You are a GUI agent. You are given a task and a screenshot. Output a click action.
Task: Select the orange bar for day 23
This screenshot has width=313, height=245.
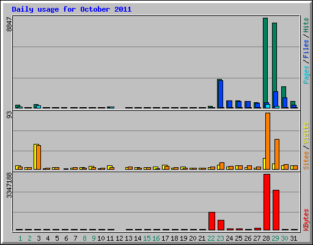[x=222, y=166]
